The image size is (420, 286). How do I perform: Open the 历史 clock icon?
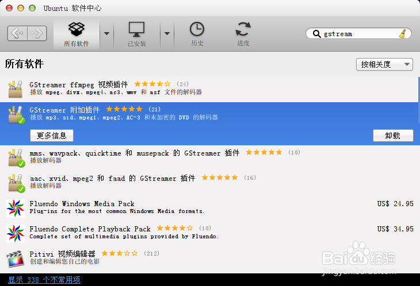[197, 29]
